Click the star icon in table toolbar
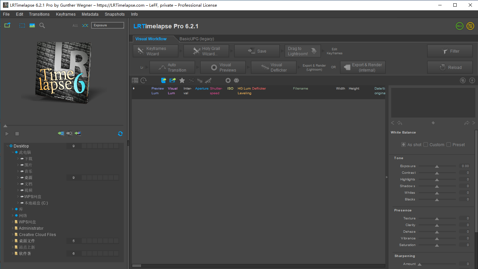The width and height of the screenshot is (478, 269). click(182, 80)
